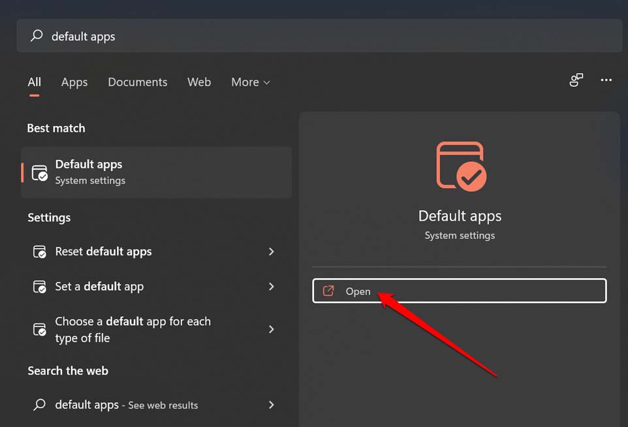Click the search magnifier icon in search box
Viewport: 628px width, 427px height.
click(x=37, y=36)
